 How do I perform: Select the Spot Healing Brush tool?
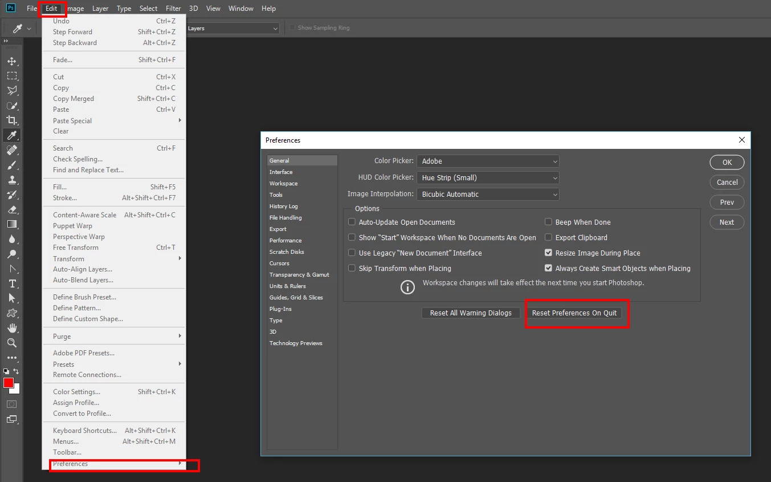(x=11, y=150)
